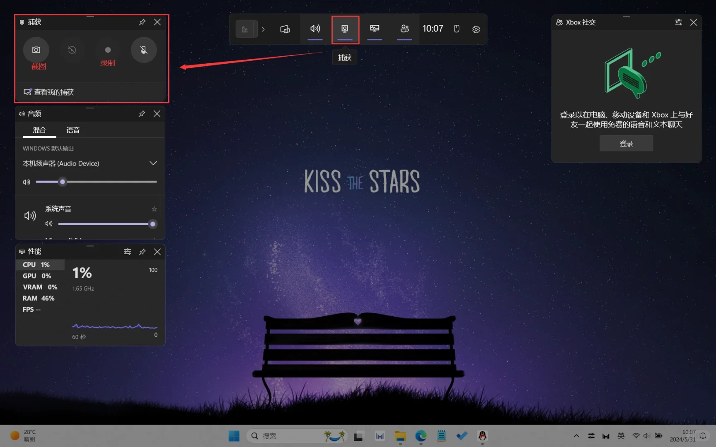Open Game Bar settings gear
Screen dimensions: 716x447
click(476, 29)
